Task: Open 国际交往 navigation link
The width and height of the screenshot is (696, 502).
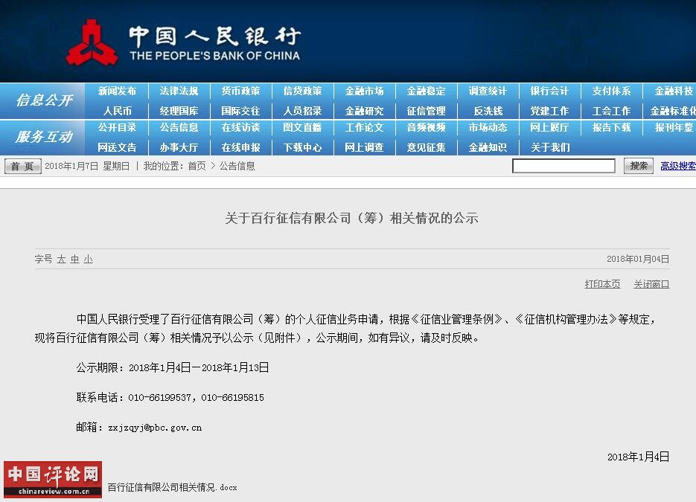Action: point(240,111)
